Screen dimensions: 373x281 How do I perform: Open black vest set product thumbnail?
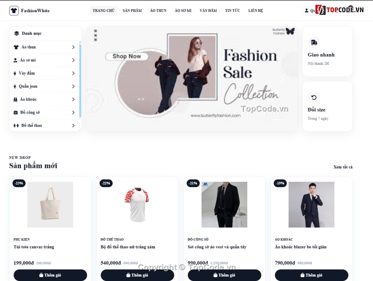point(224,205)
